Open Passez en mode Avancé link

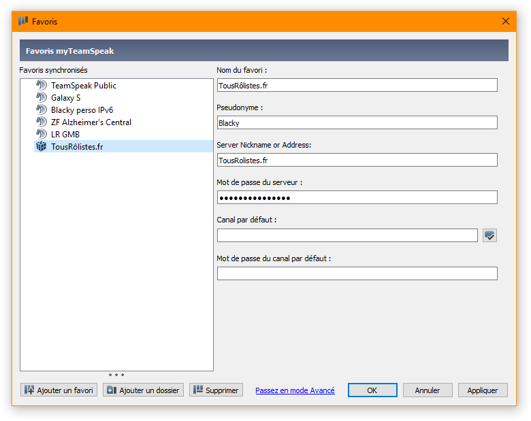[x=295, y=390]
